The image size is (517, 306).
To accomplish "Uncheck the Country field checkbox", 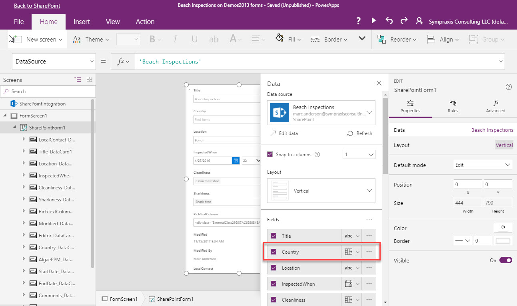I will click(x=273, y=252).
